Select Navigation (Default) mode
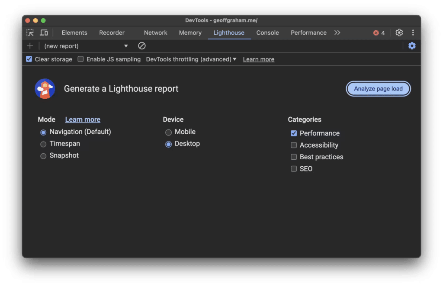Viewport: 443px width, 287px height. click(43, 132)
